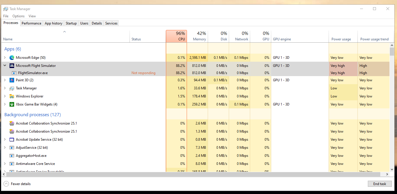Click the Xbox Game Bar Widgets icon

point(12,104)
